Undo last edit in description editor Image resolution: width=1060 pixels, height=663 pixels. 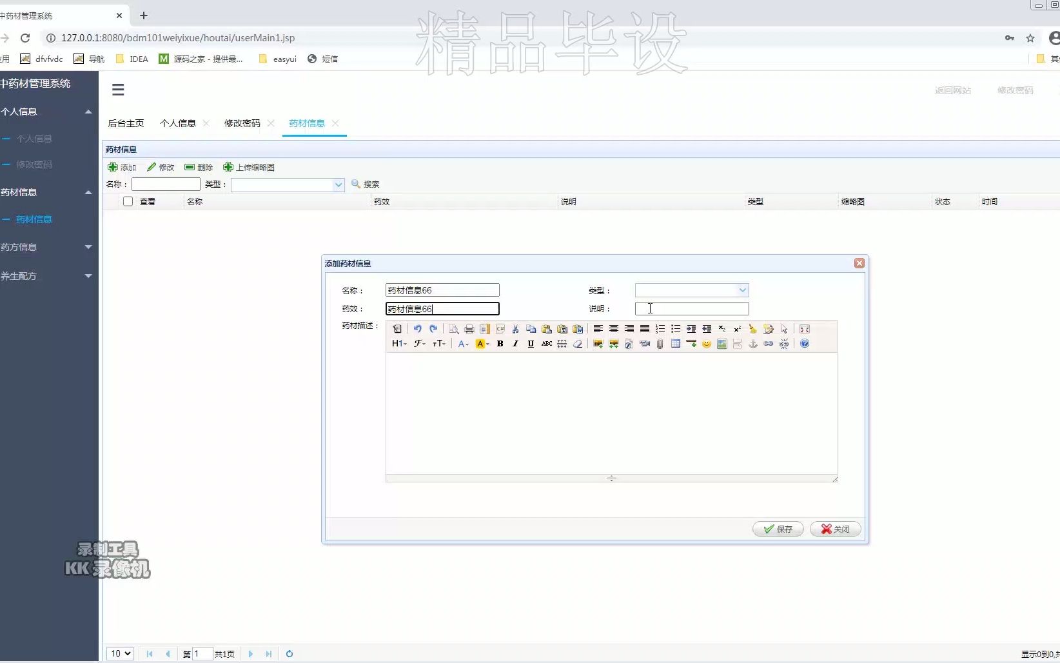tap(417, 329)
